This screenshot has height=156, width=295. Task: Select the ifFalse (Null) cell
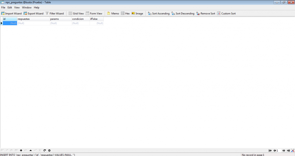[97, 23]
